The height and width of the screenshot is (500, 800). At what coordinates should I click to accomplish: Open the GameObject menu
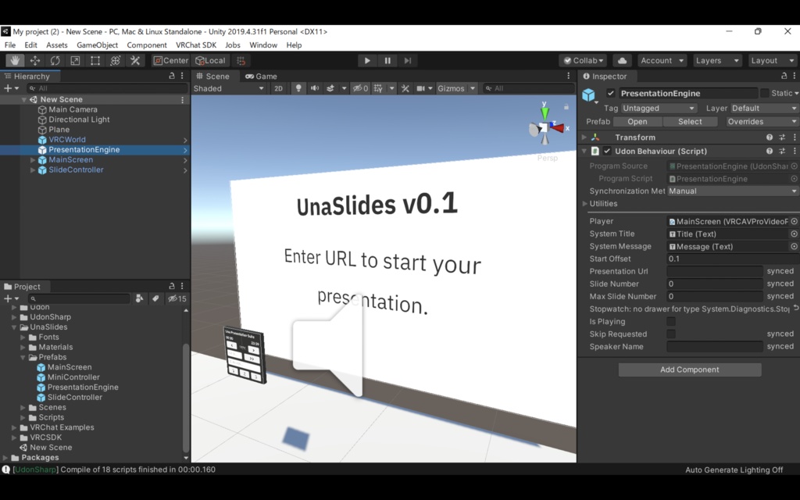click(96, 45)
